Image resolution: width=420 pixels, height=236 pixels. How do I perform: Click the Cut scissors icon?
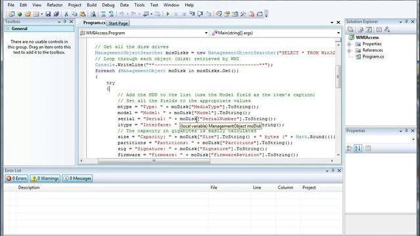[66, 14]
